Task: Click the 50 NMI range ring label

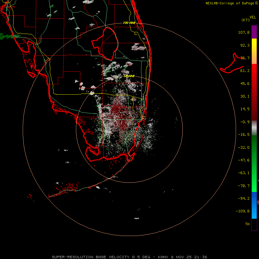Action: tap(129, 76)
